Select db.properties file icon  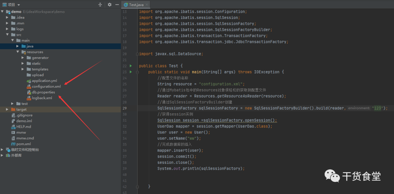[29, 92]
